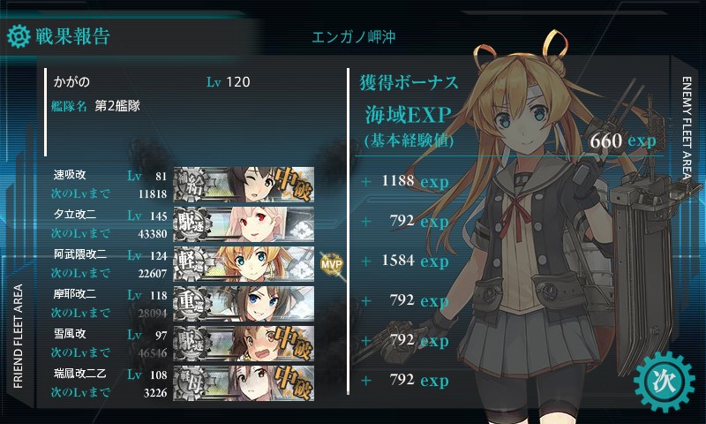
Task: Click the 次 gear button to continue
Action: (x=665, y=382)
